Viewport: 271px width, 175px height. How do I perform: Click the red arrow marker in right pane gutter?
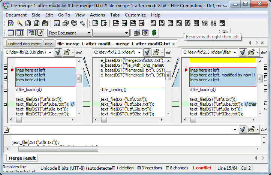pos(186,70)
